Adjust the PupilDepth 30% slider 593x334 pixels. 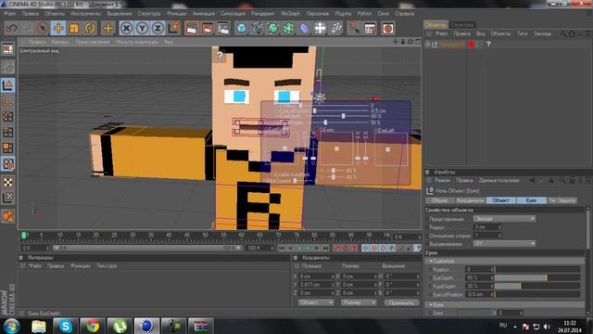[537, 287]
